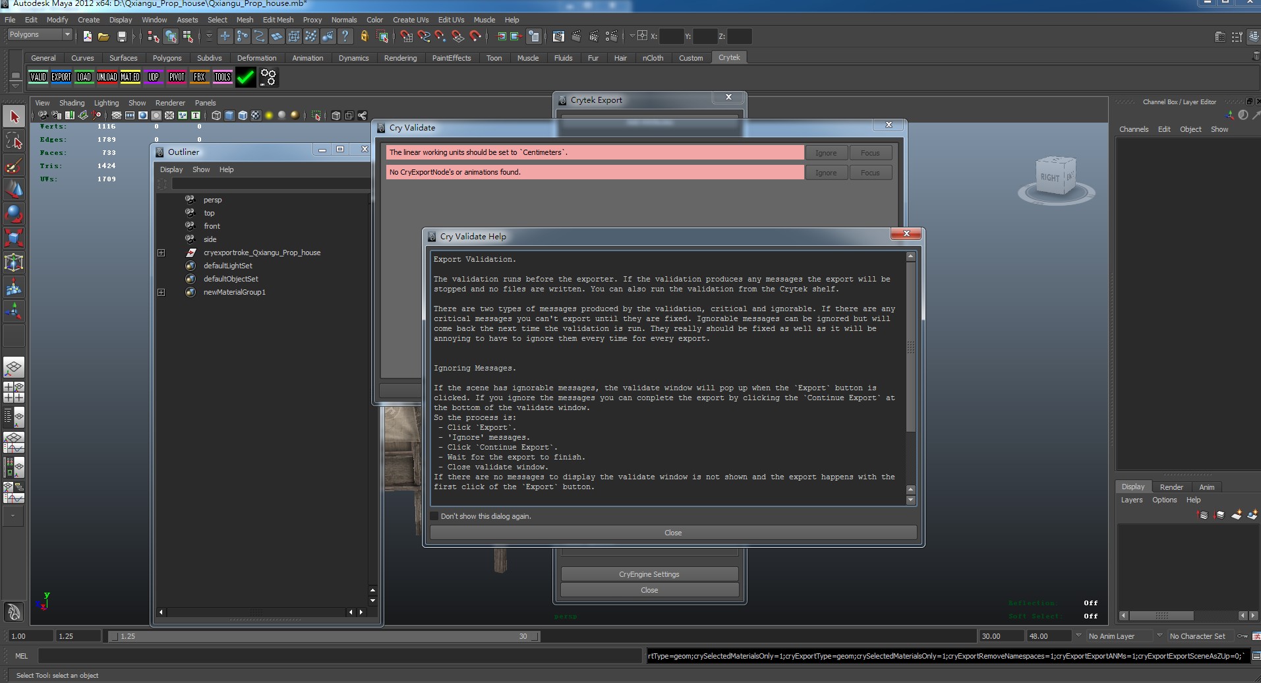Image resolution: width=1261 pixels, height=683 pixels.
Task: Click the UNLOAD shelf icon
Action: (107, 77)
